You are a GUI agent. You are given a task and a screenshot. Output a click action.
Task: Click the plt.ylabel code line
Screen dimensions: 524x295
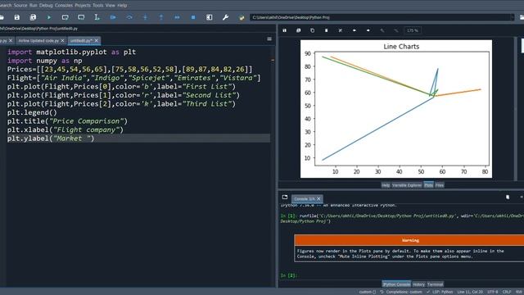(51, 138)
